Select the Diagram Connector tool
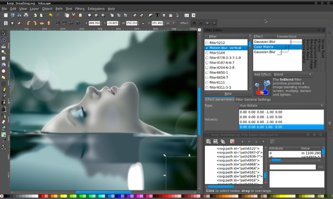Viewport: 333px width, 199px height. [4, 147]
